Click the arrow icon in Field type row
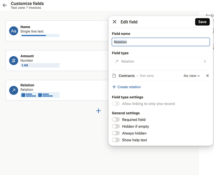 [117, 61]
